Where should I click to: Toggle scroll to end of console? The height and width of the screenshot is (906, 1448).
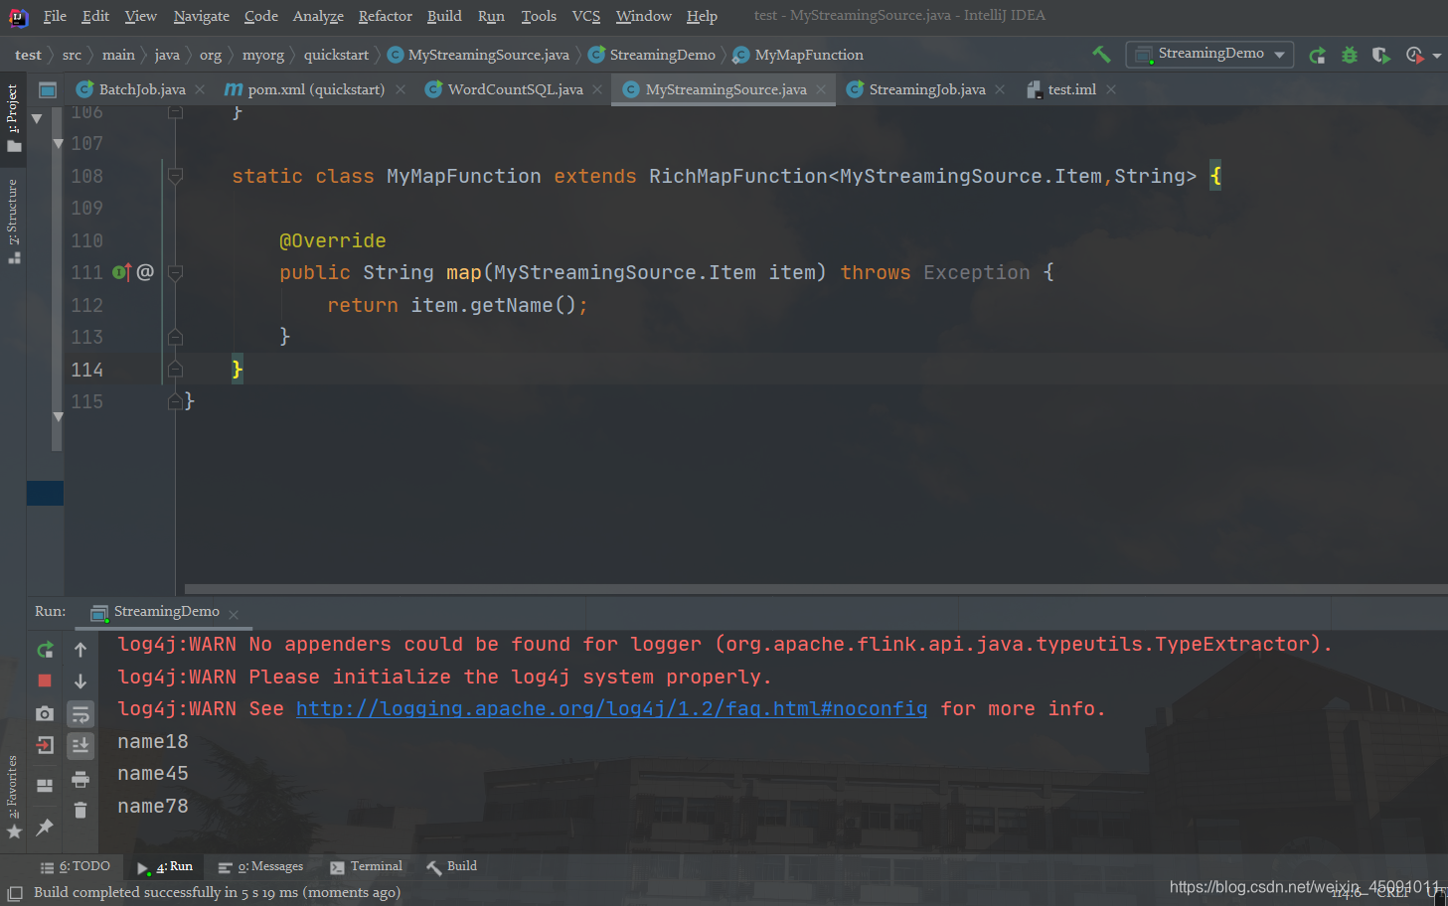pos(80,745)
